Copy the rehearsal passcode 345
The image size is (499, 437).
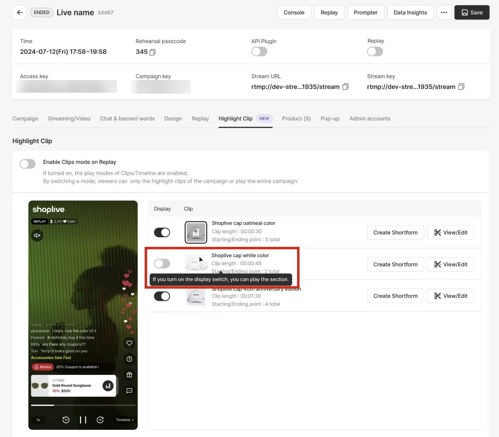tap(152, 52)
